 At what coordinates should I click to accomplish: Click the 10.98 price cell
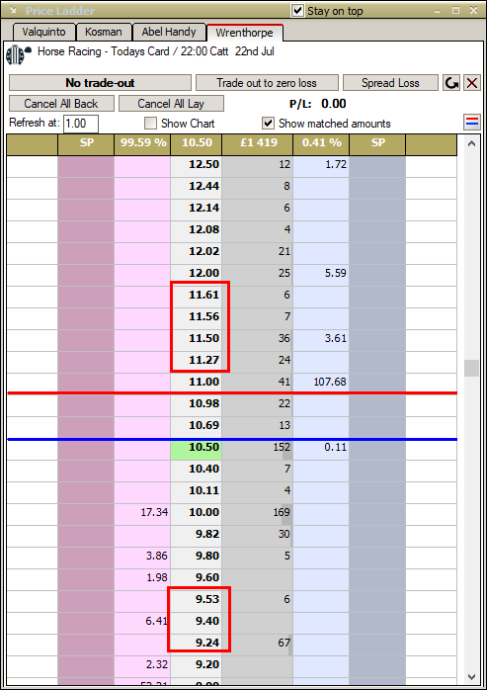pos(197,404)
